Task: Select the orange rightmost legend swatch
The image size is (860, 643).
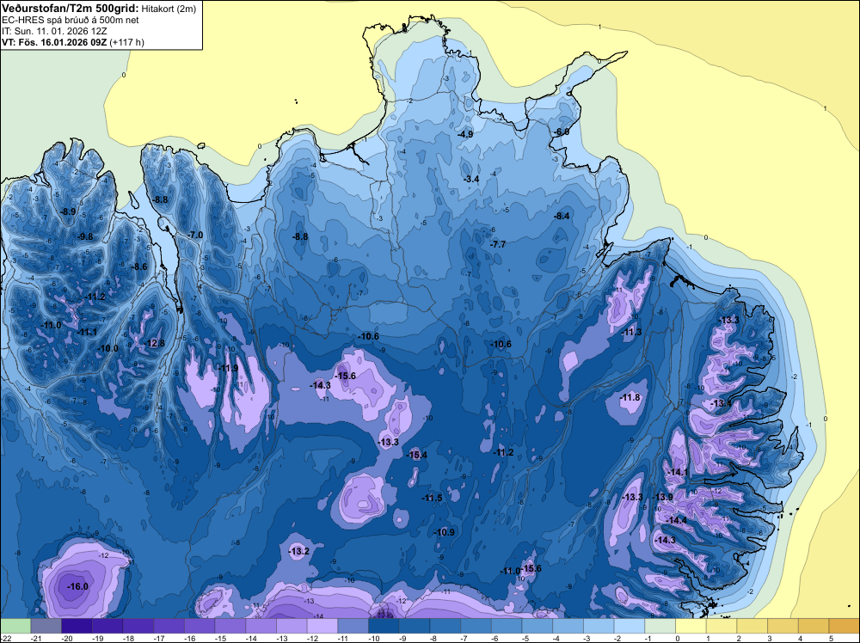Action: 845,626
